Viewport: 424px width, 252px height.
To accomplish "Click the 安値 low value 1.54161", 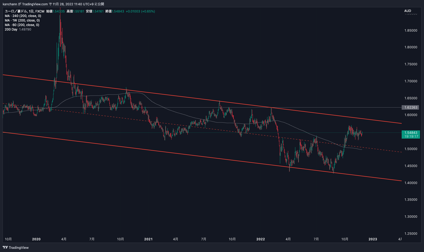I will (98, 11).
